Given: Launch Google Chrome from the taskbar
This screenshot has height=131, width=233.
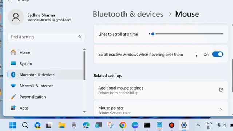Looking at the screenshot, I should click(x=123, y=125).
